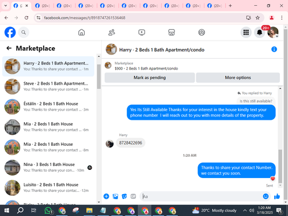The height and width of the screenshot is (216, 288).
Task: Open the Luisito 2 Beds 1 Bath House chat
Action: [48, 188]
